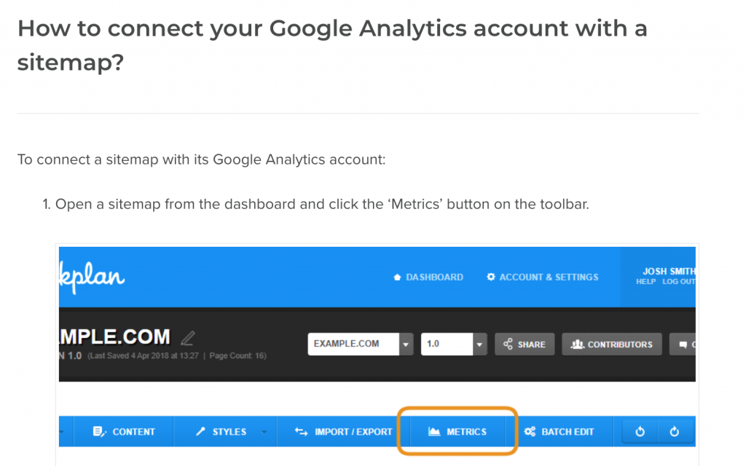The image size is (746, 466).
Task: Click the gear icon beside Account & Settings
Action: (x=491, y=277)
